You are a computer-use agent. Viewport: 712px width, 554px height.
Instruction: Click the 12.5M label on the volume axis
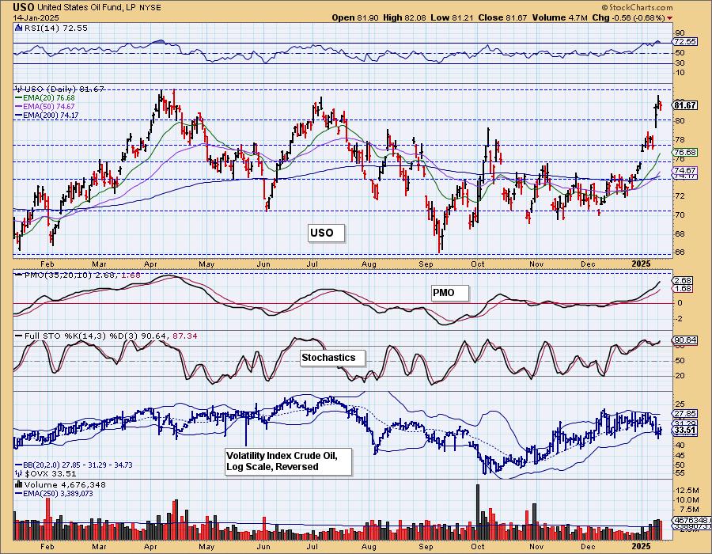[x=687, y=491]
